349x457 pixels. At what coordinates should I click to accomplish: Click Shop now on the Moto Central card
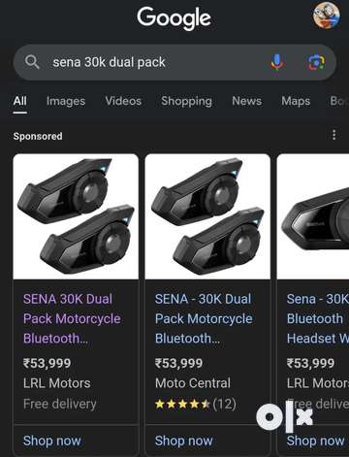pyautogui.click(x=183, y=441)
